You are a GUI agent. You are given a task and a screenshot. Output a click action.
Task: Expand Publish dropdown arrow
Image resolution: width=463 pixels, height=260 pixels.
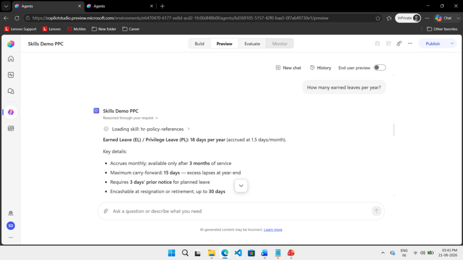click(x=452, y=44)
